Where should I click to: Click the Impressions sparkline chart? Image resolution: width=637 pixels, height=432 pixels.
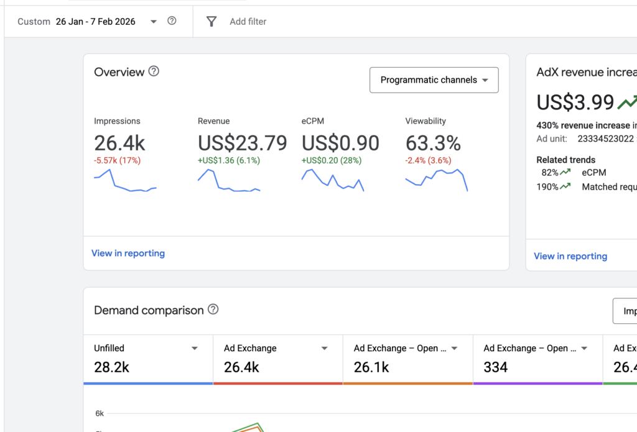pyautogui.click(x=125, y=181)
